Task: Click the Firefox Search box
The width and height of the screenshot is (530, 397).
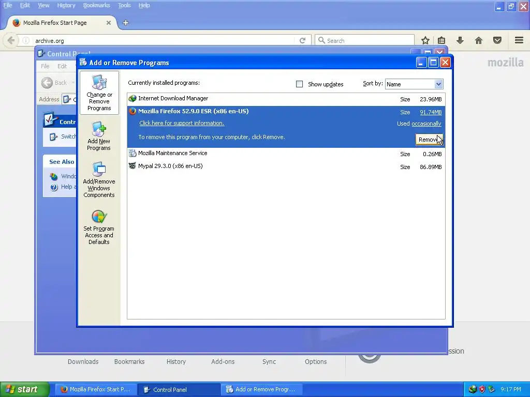Action: click(x=364, y=40)
